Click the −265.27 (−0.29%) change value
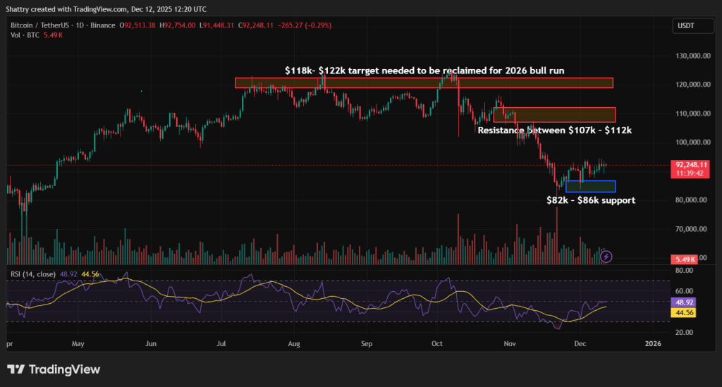 305,25
